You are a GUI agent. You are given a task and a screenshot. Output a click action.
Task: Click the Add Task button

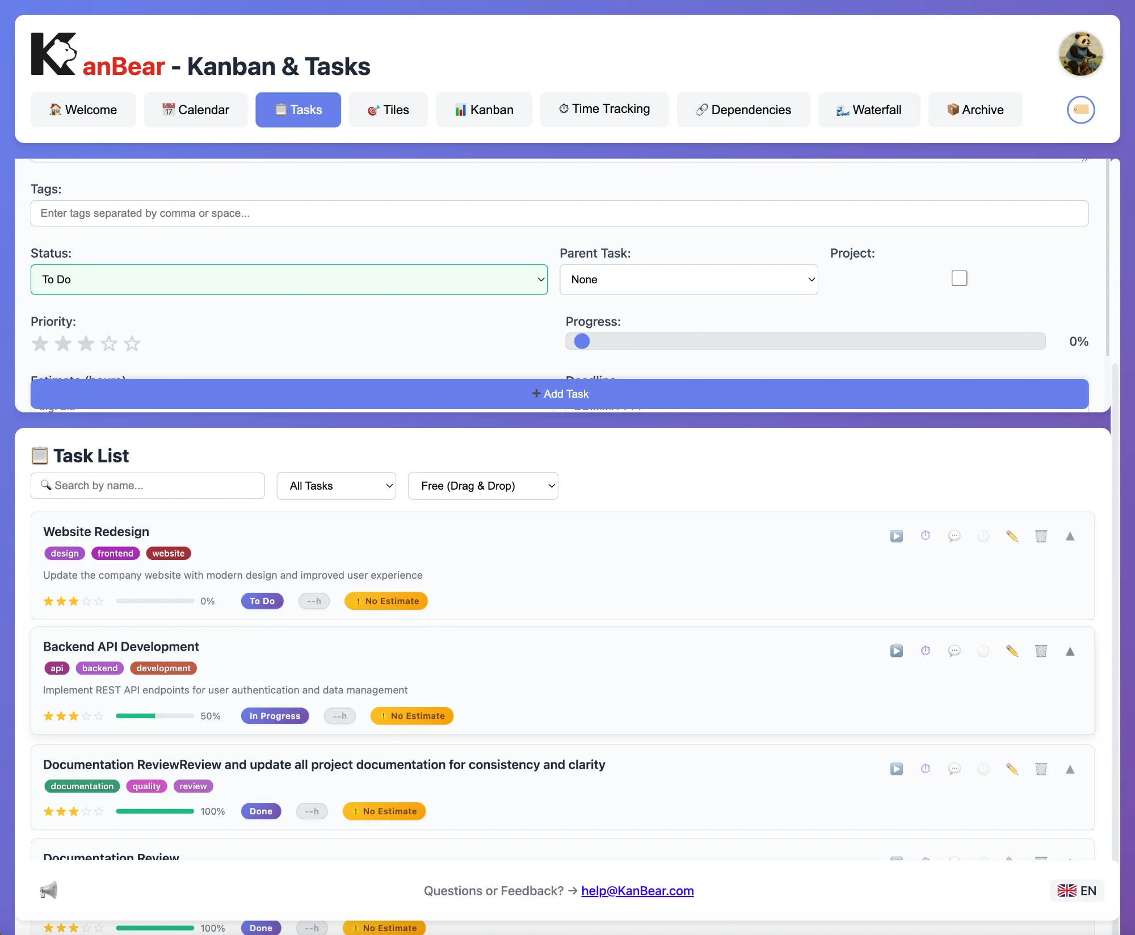pos(560,394)
